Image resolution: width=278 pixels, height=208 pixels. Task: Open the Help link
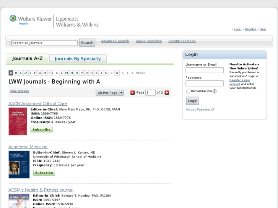pyautogui.click(x=263, y=29)
